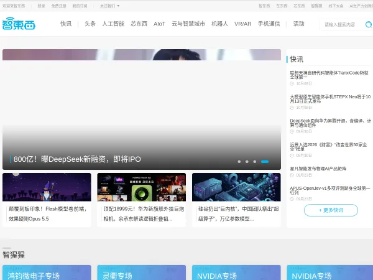
Task: Open 智猩猩 in the top bar
Action: [x=316, y=6]
